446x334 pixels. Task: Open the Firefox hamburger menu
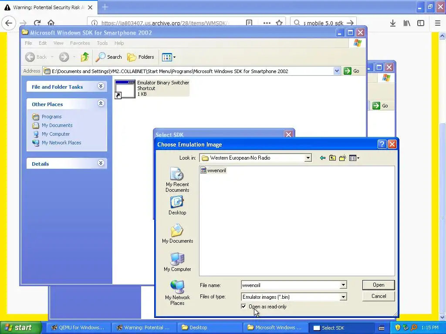point(438,23)
